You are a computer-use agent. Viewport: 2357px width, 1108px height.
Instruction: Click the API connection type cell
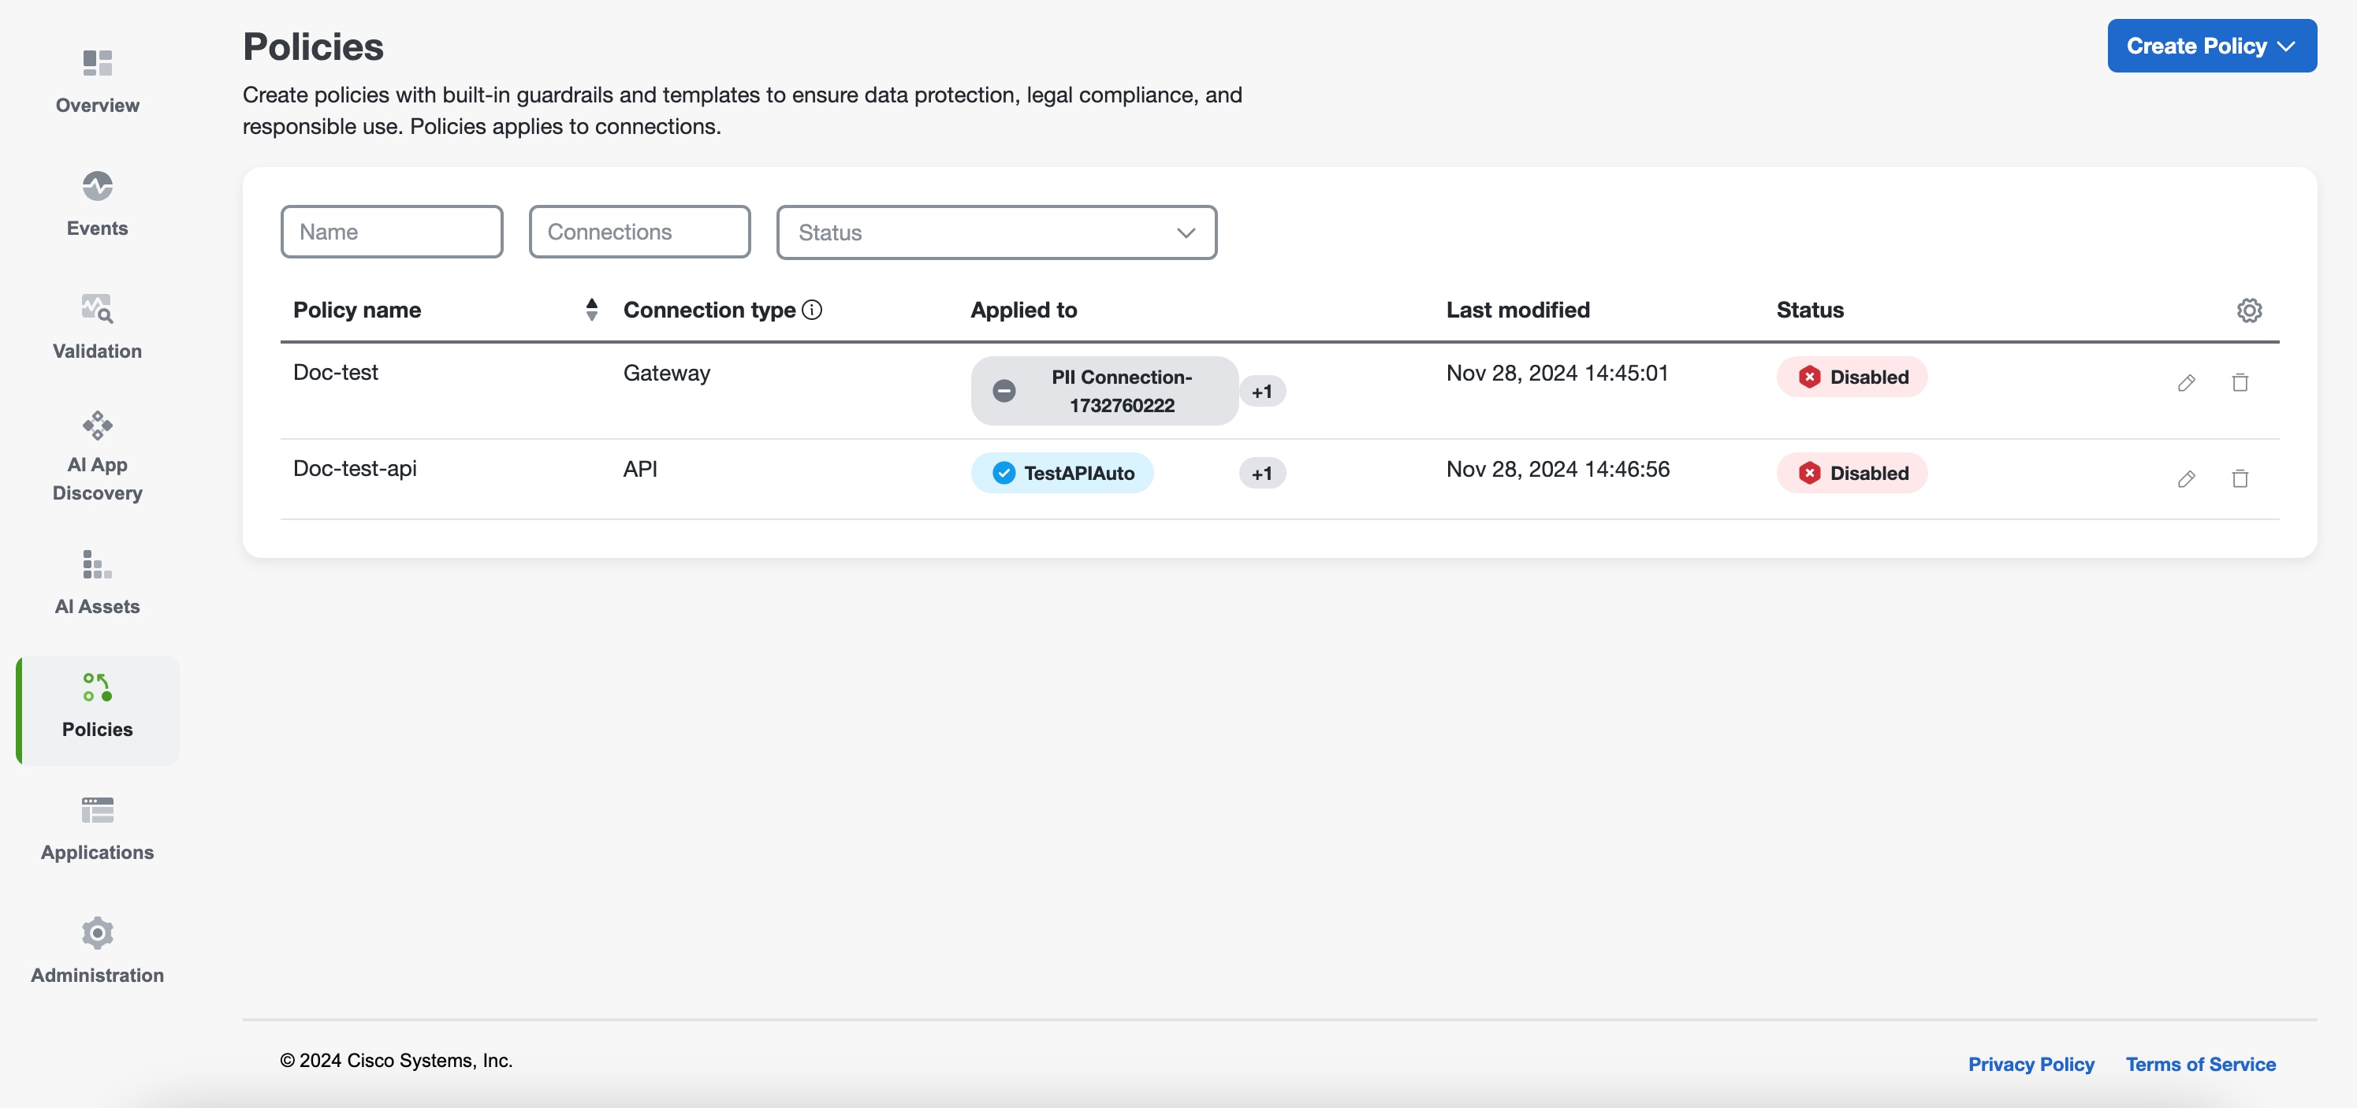pos(639,470)
